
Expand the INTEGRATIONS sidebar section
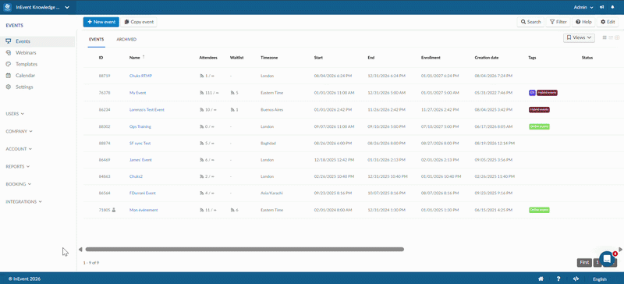click(23, 201)
